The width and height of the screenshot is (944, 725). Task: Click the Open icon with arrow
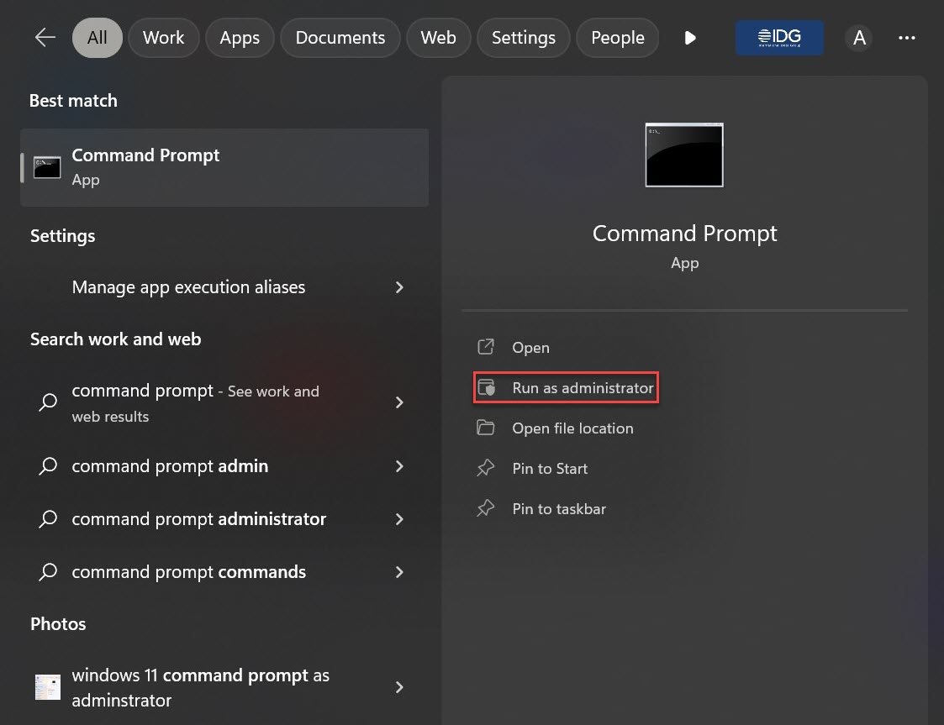coord(486,347)
